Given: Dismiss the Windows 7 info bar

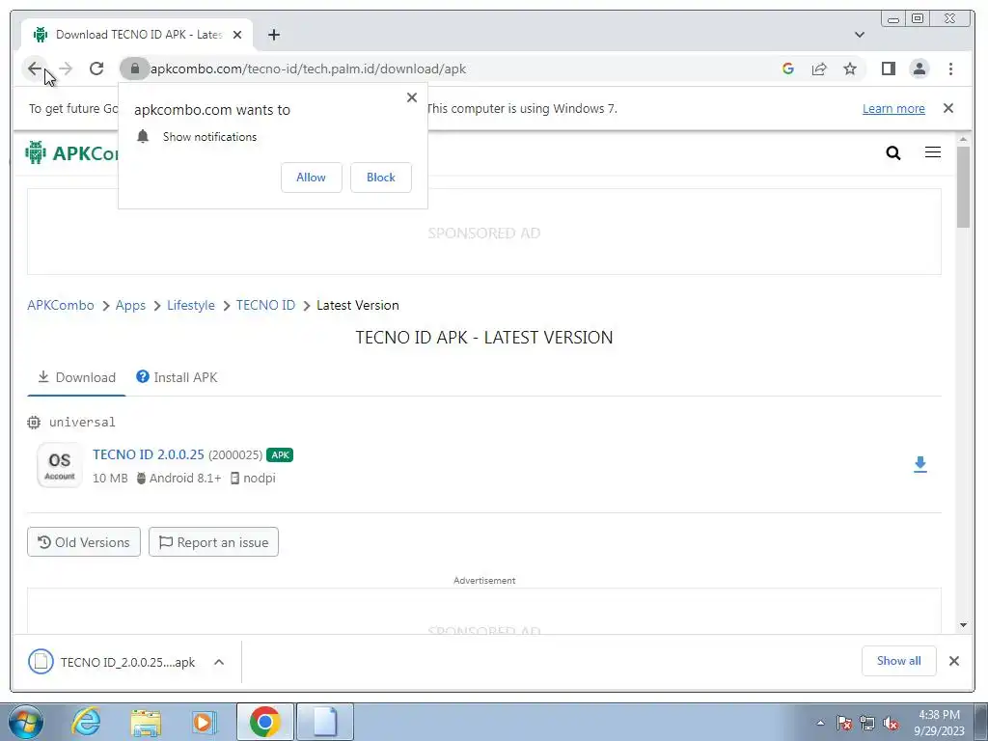Looking at the screenshot, I should click(948, 108).
